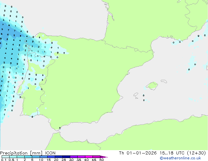This screenshot has height=161, width=208.
Task: Click the "25" legend scale number
Action: pos(63,160)
